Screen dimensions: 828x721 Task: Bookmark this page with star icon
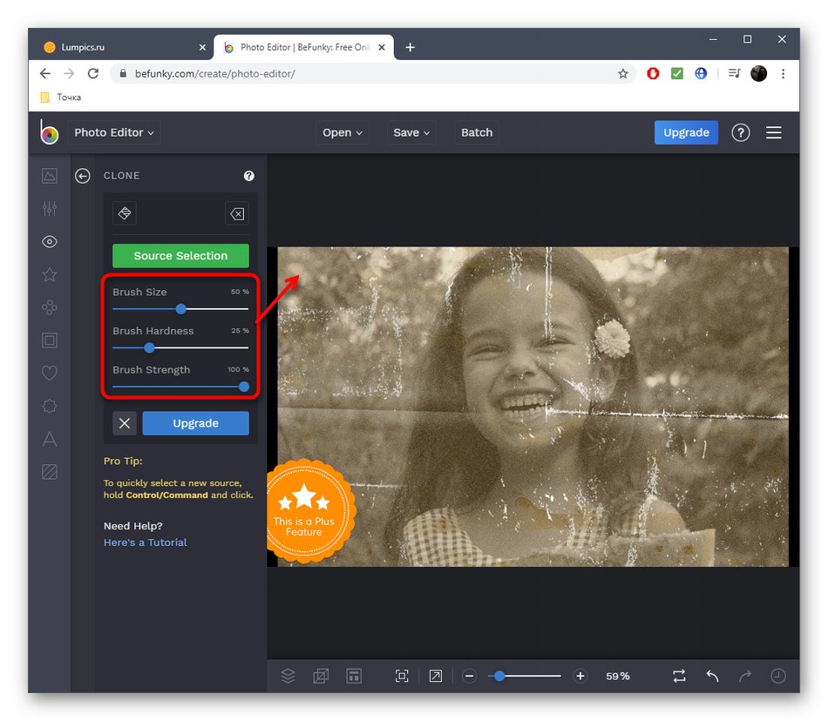pyautogui.click(x=623, y=73)
